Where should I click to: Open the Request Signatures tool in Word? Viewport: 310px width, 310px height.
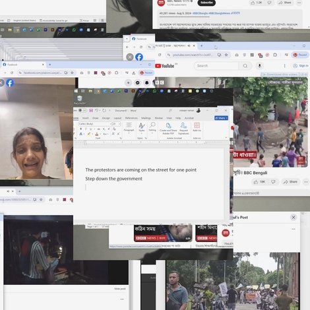click(x=183, y=129)
